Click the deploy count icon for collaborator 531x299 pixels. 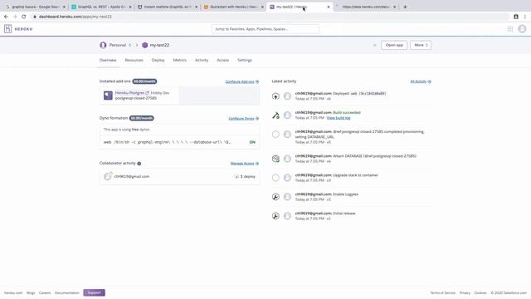(236, 177)
